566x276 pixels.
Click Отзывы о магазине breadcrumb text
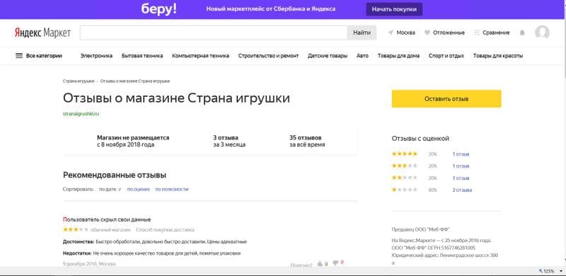pyautogui.click(x=135, y=81)
